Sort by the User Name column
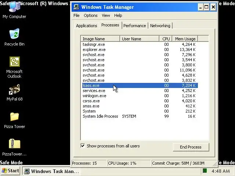235x176 pixels. [140, 39]
